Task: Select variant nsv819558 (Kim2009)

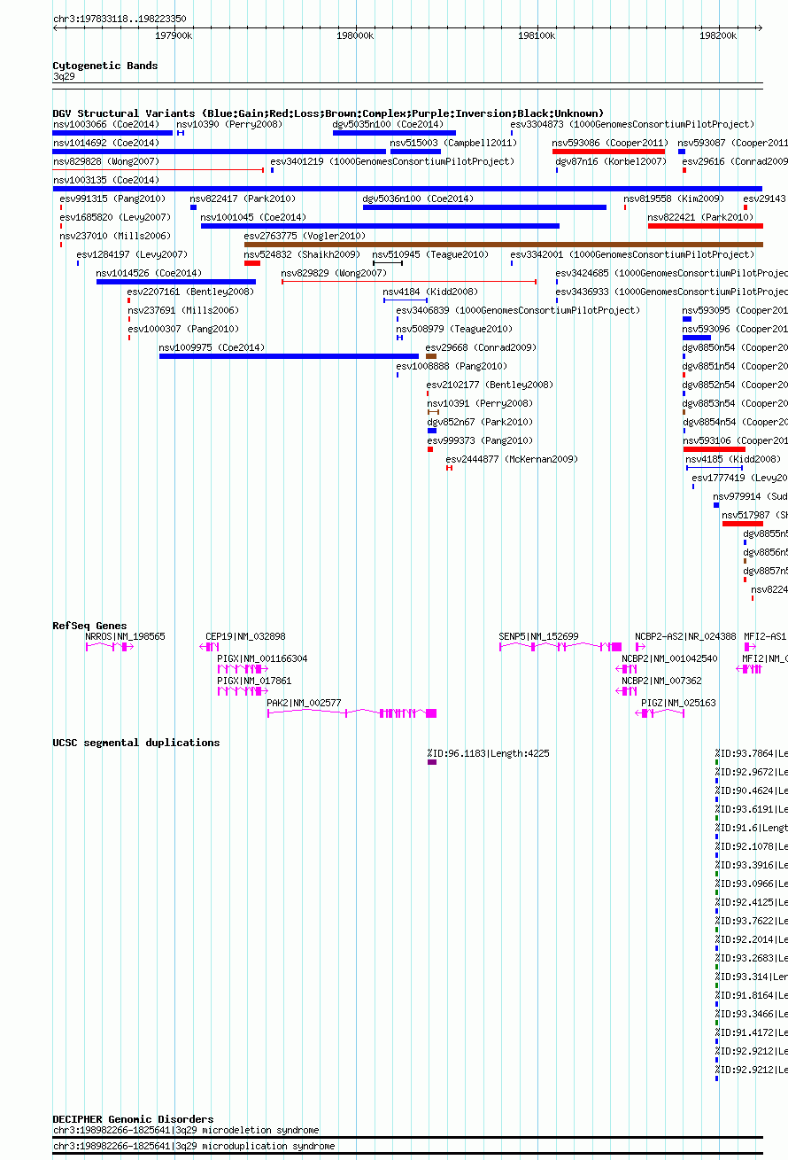Action: pos(674,199)
